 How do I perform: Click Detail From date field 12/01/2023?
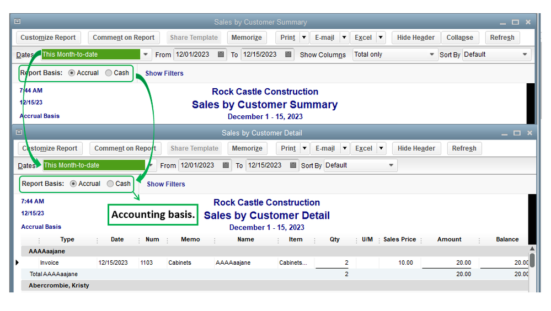(x=200, y=165)
